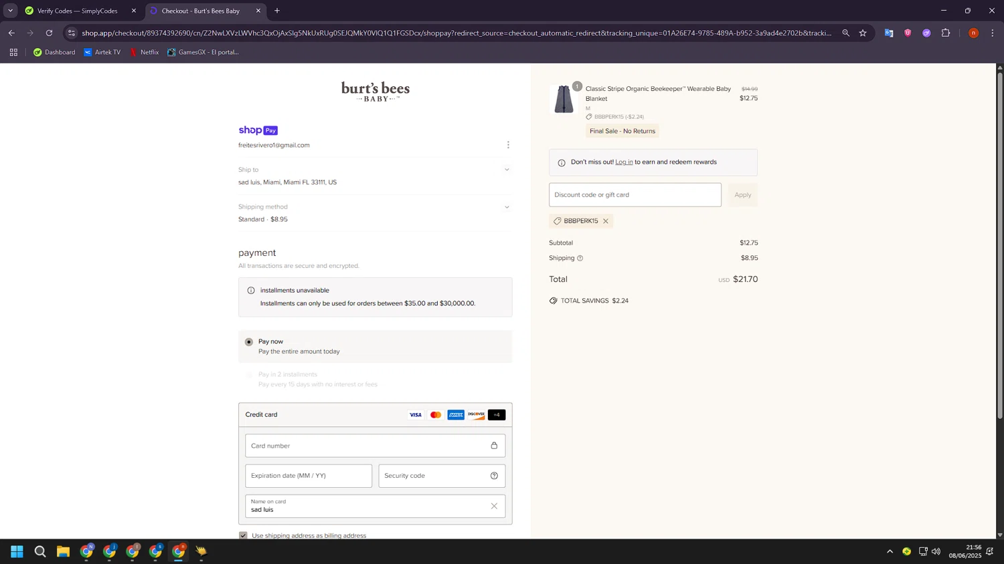
Task: Reload the page
Action: 49,33
